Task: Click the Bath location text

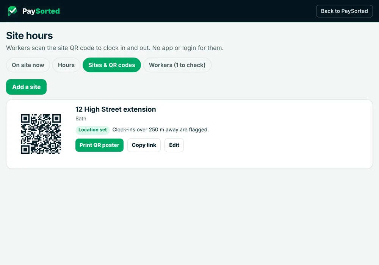Action: point(81,119)
